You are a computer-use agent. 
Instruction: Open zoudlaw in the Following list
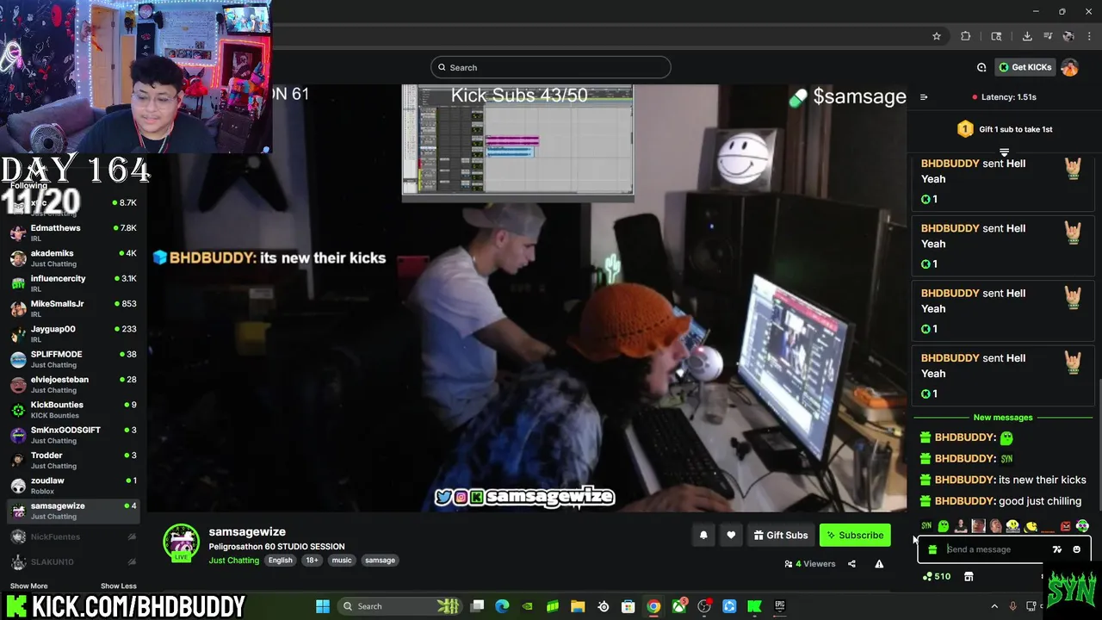pyautogui.click(x=73, y=485)
